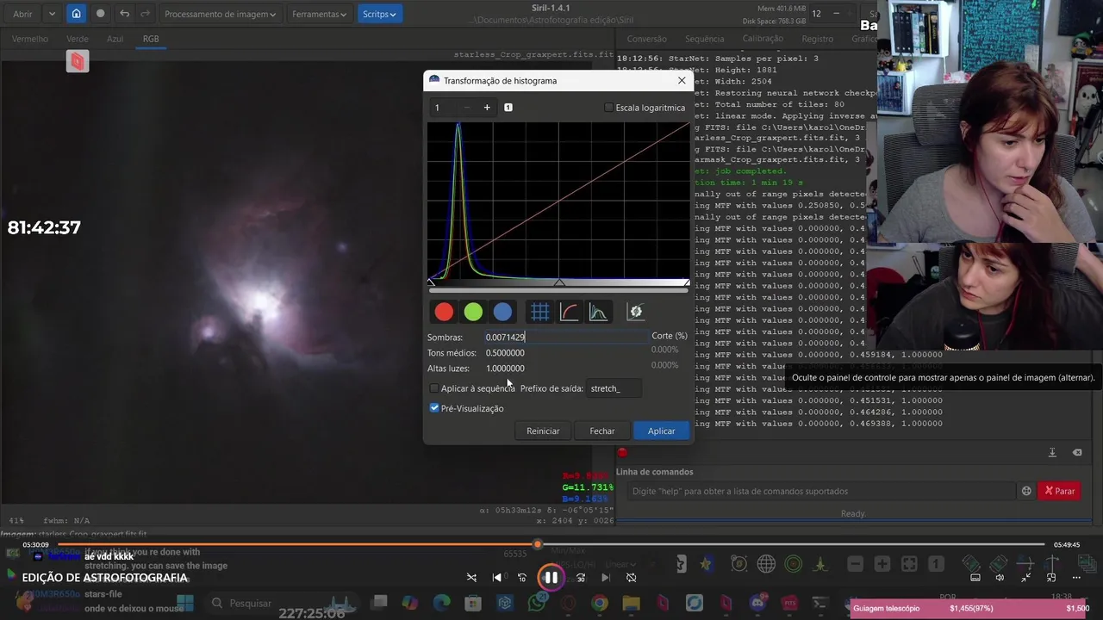This screenshot has height=620, width=1103.
Task: Switch to the RGB tab
Action: (x=151, y=39)
